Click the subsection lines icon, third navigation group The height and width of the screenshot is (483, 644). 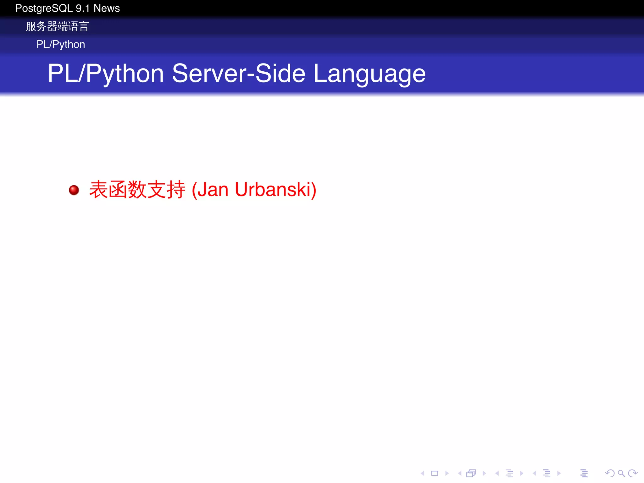[510, 473]
